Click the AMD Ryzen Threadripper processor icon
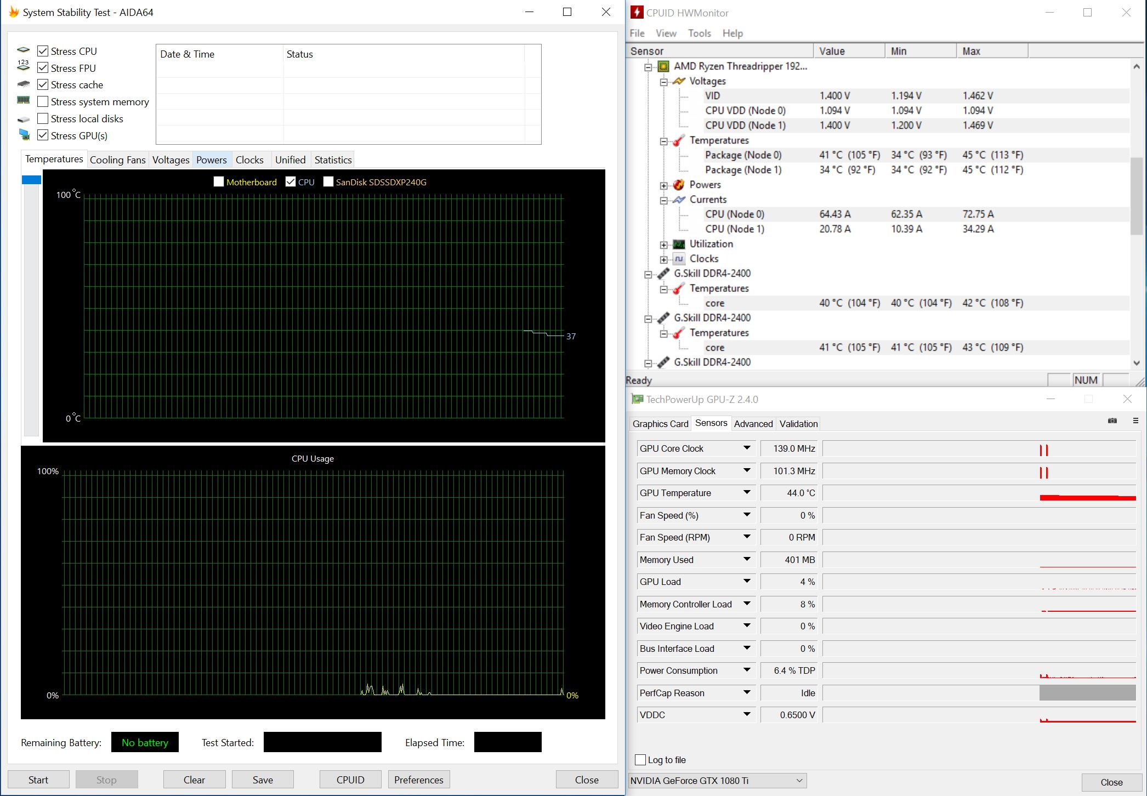This screenshot has width=1147, height=796. click(x=663, y=66)
